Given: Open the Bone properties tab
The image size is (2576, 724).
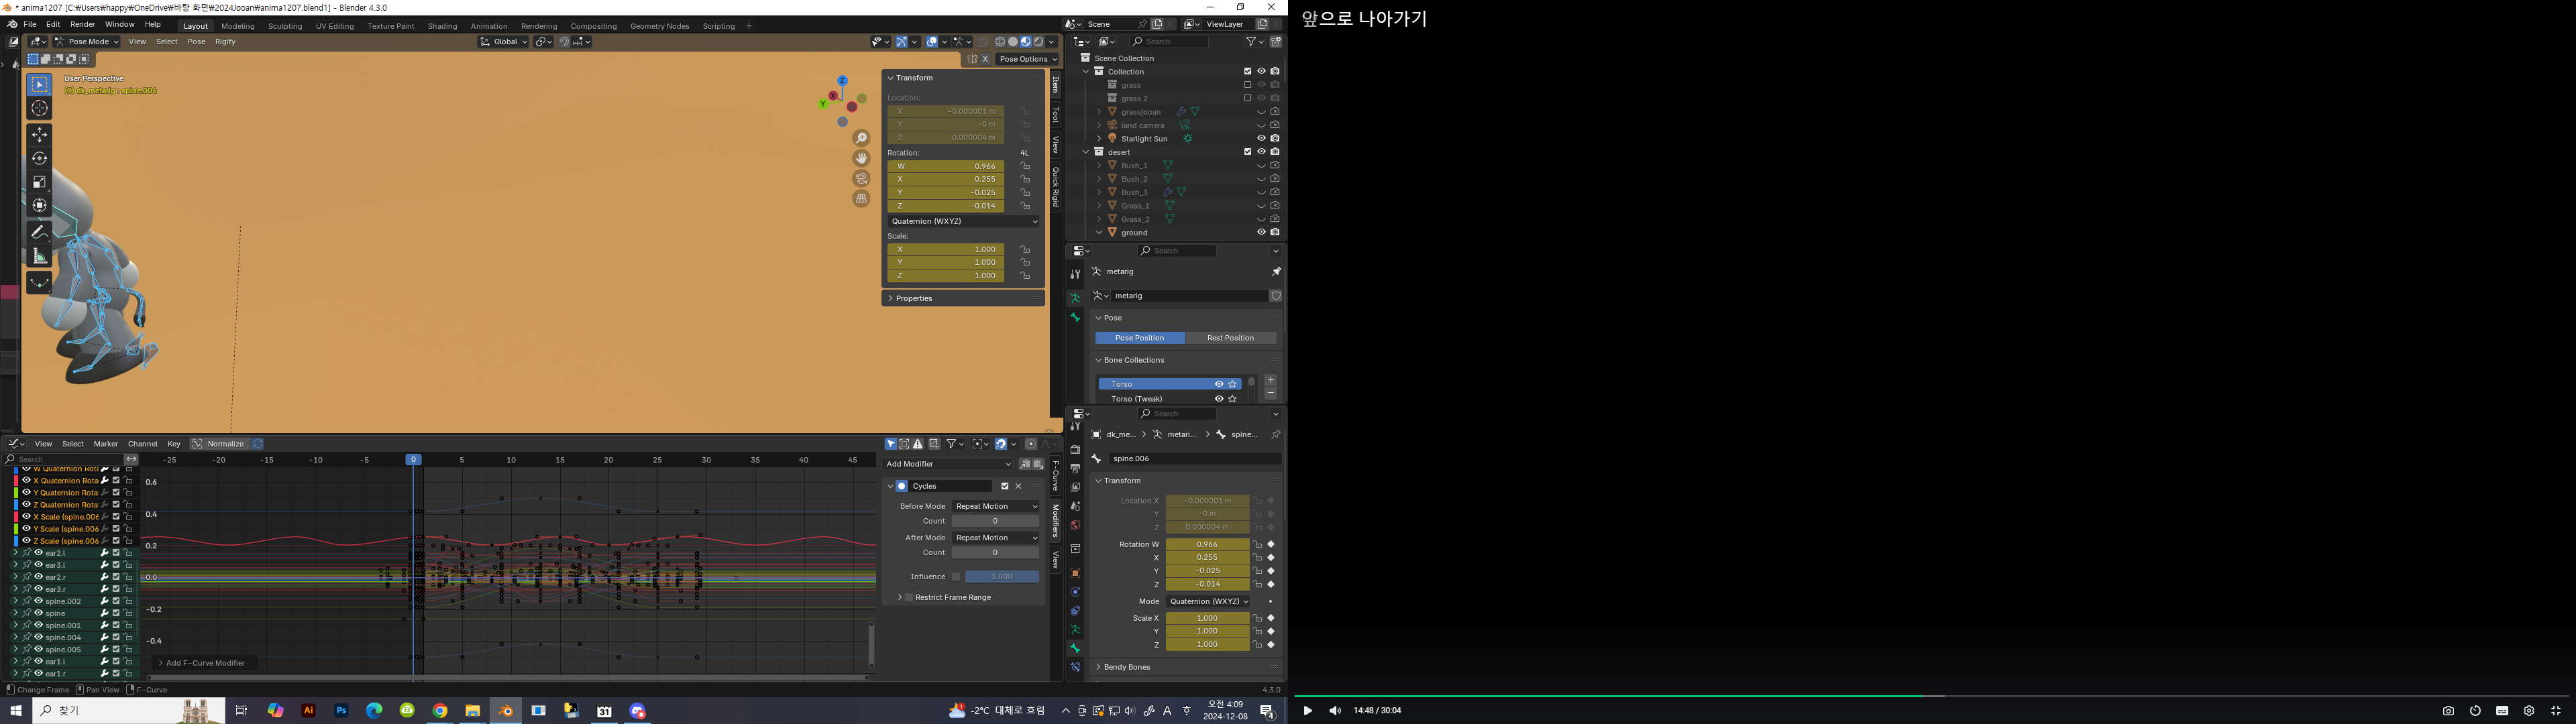Looking at the screenshot, I should (1075, 649).
